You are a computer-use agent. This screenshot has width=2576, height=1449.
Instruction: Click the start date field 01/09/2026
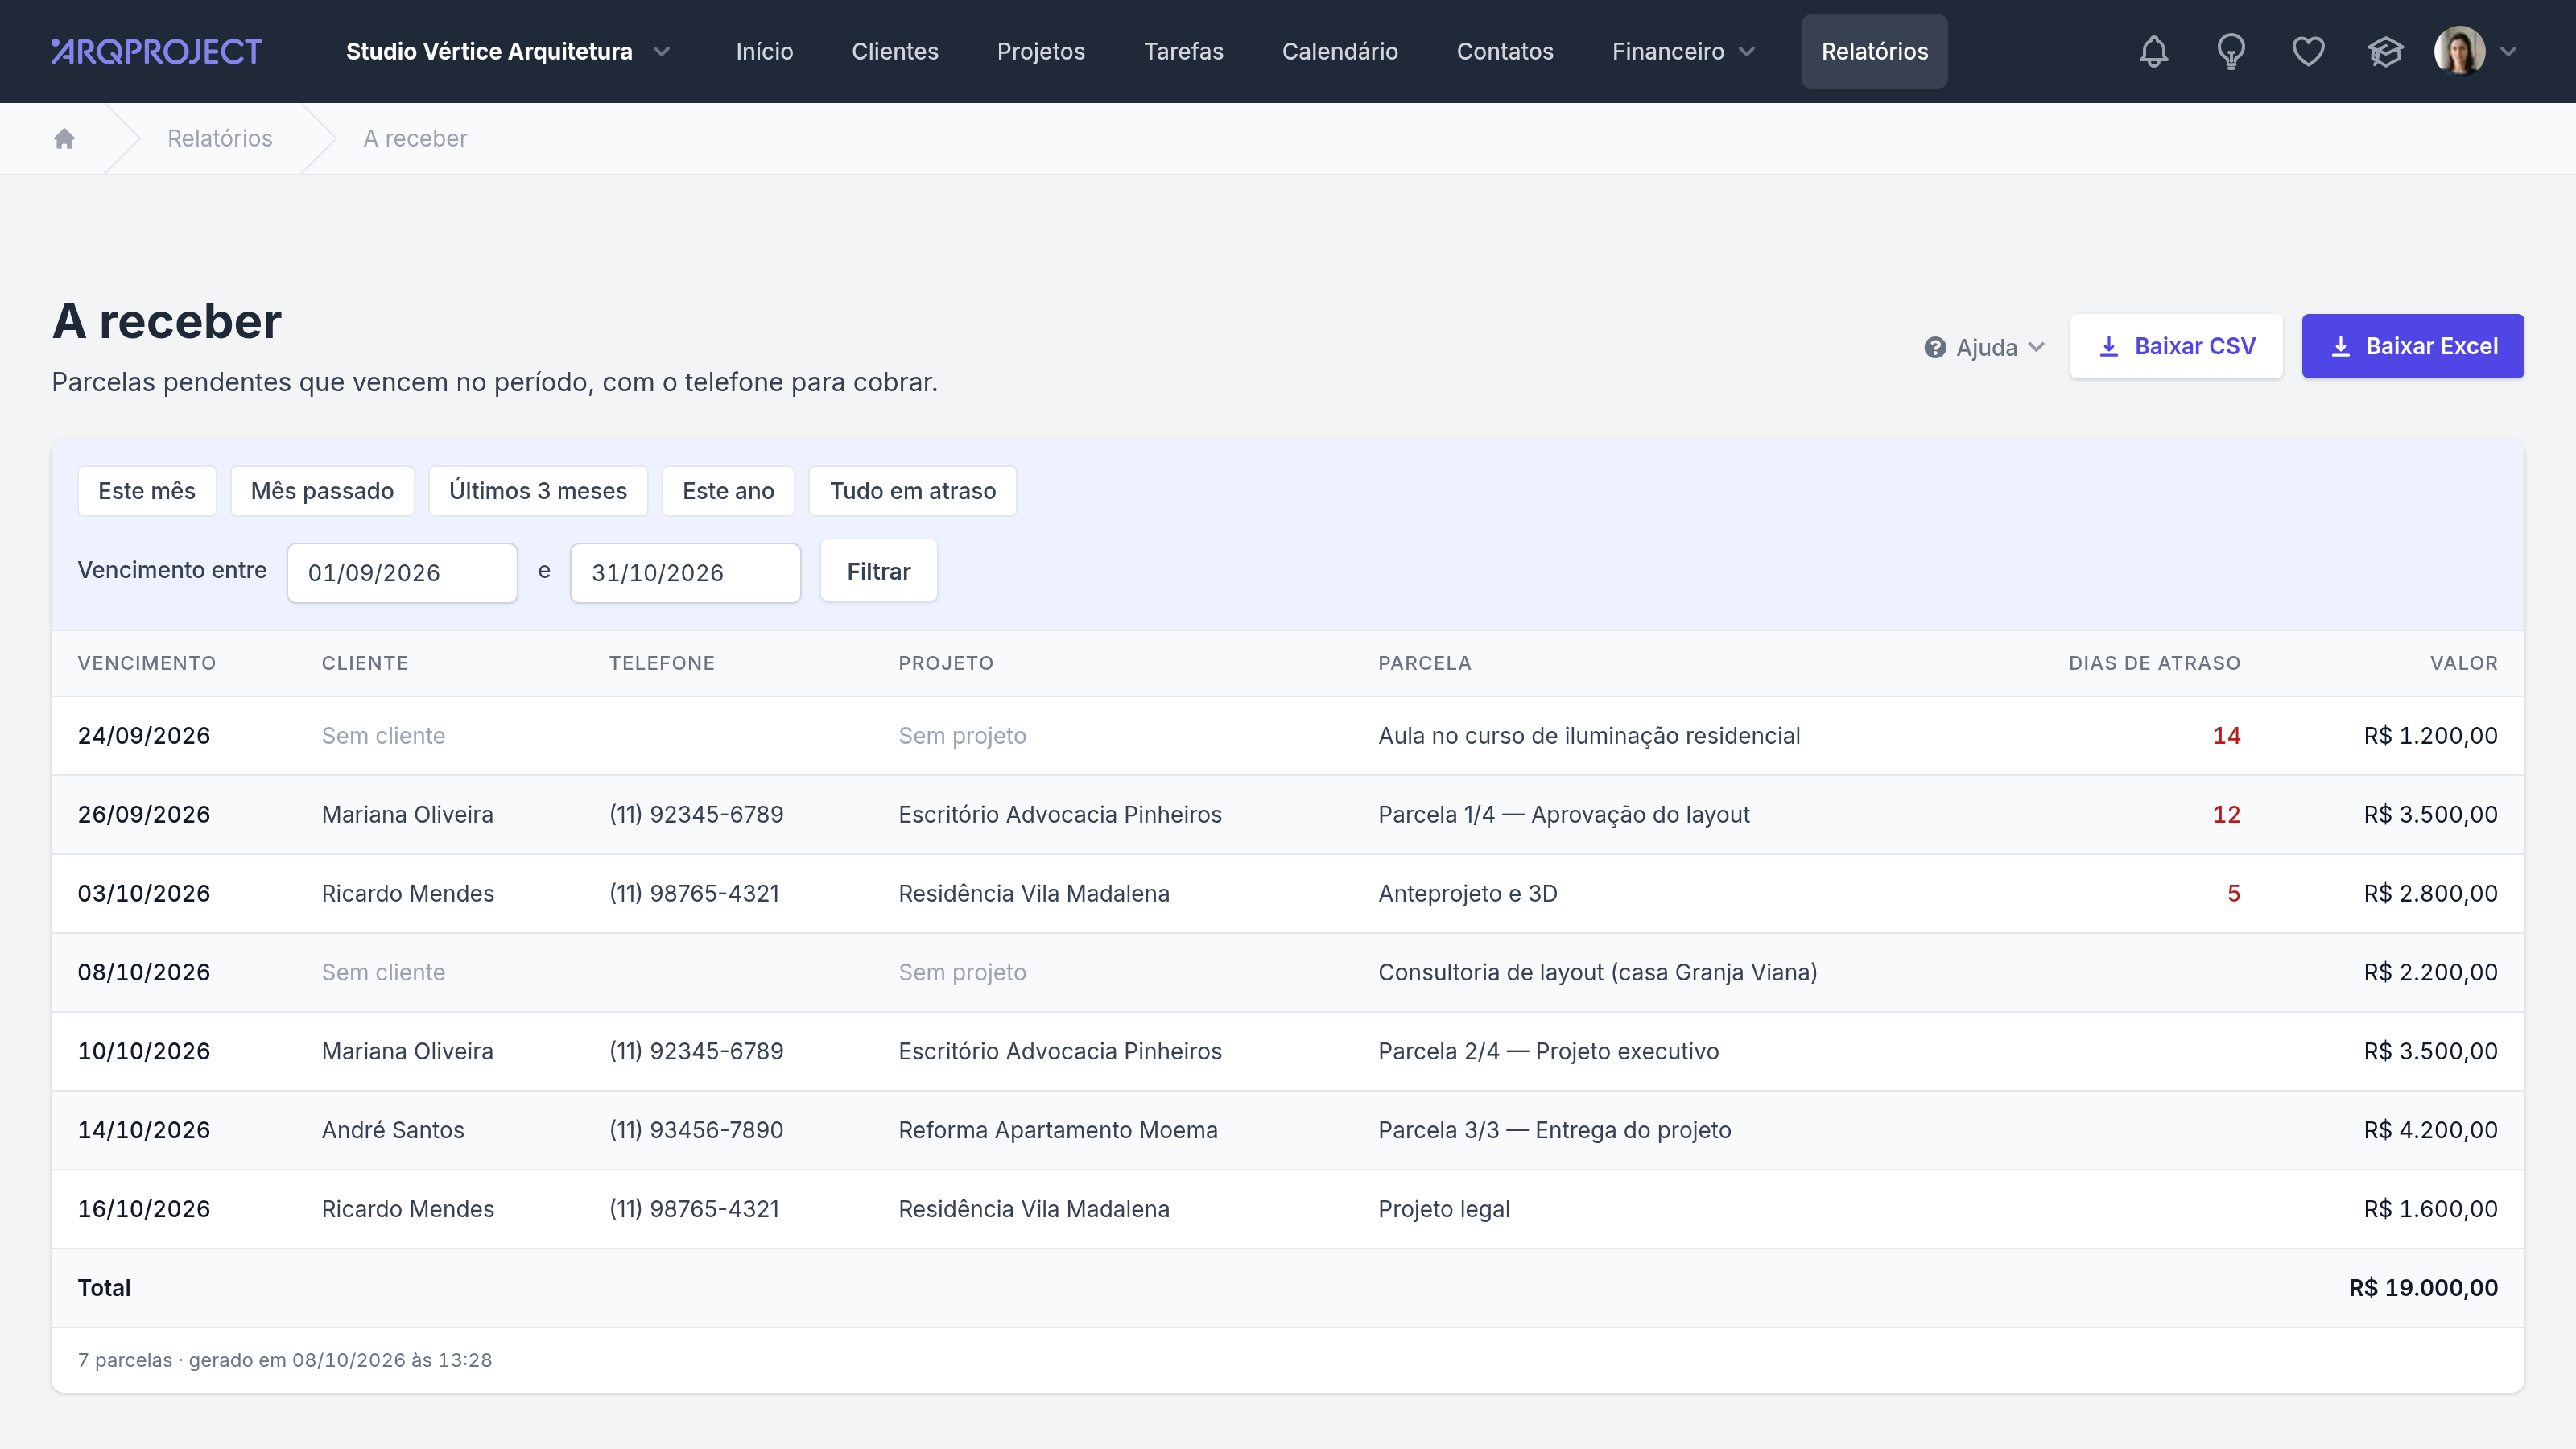[402, 573]
